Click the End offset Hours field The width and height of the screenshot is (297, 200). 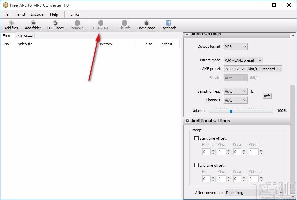[x=206, y=179]
